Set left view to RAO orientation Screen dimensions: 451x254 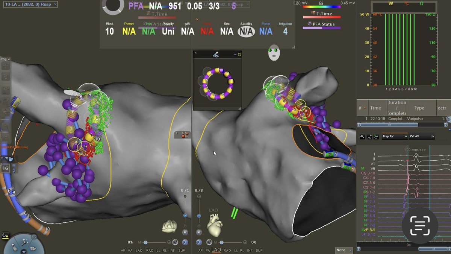point(150,250)
